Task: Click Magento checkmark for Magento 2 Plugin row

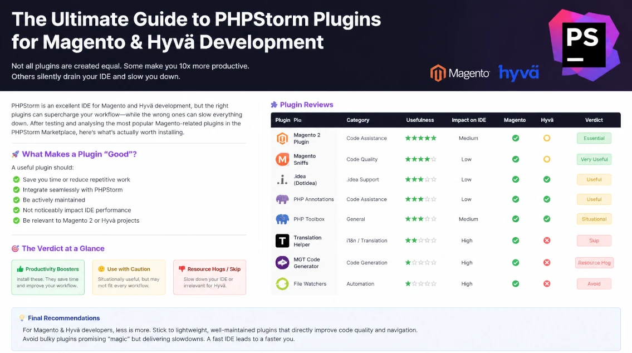Action: pyautogui.click(x=516, y=138)
